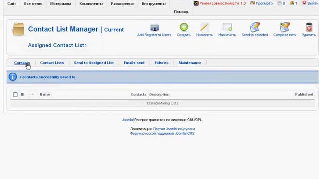Screen dimensions: 319x179
Task: Open the Портал Joomla! по-русски link
Action: pos(174,129)
